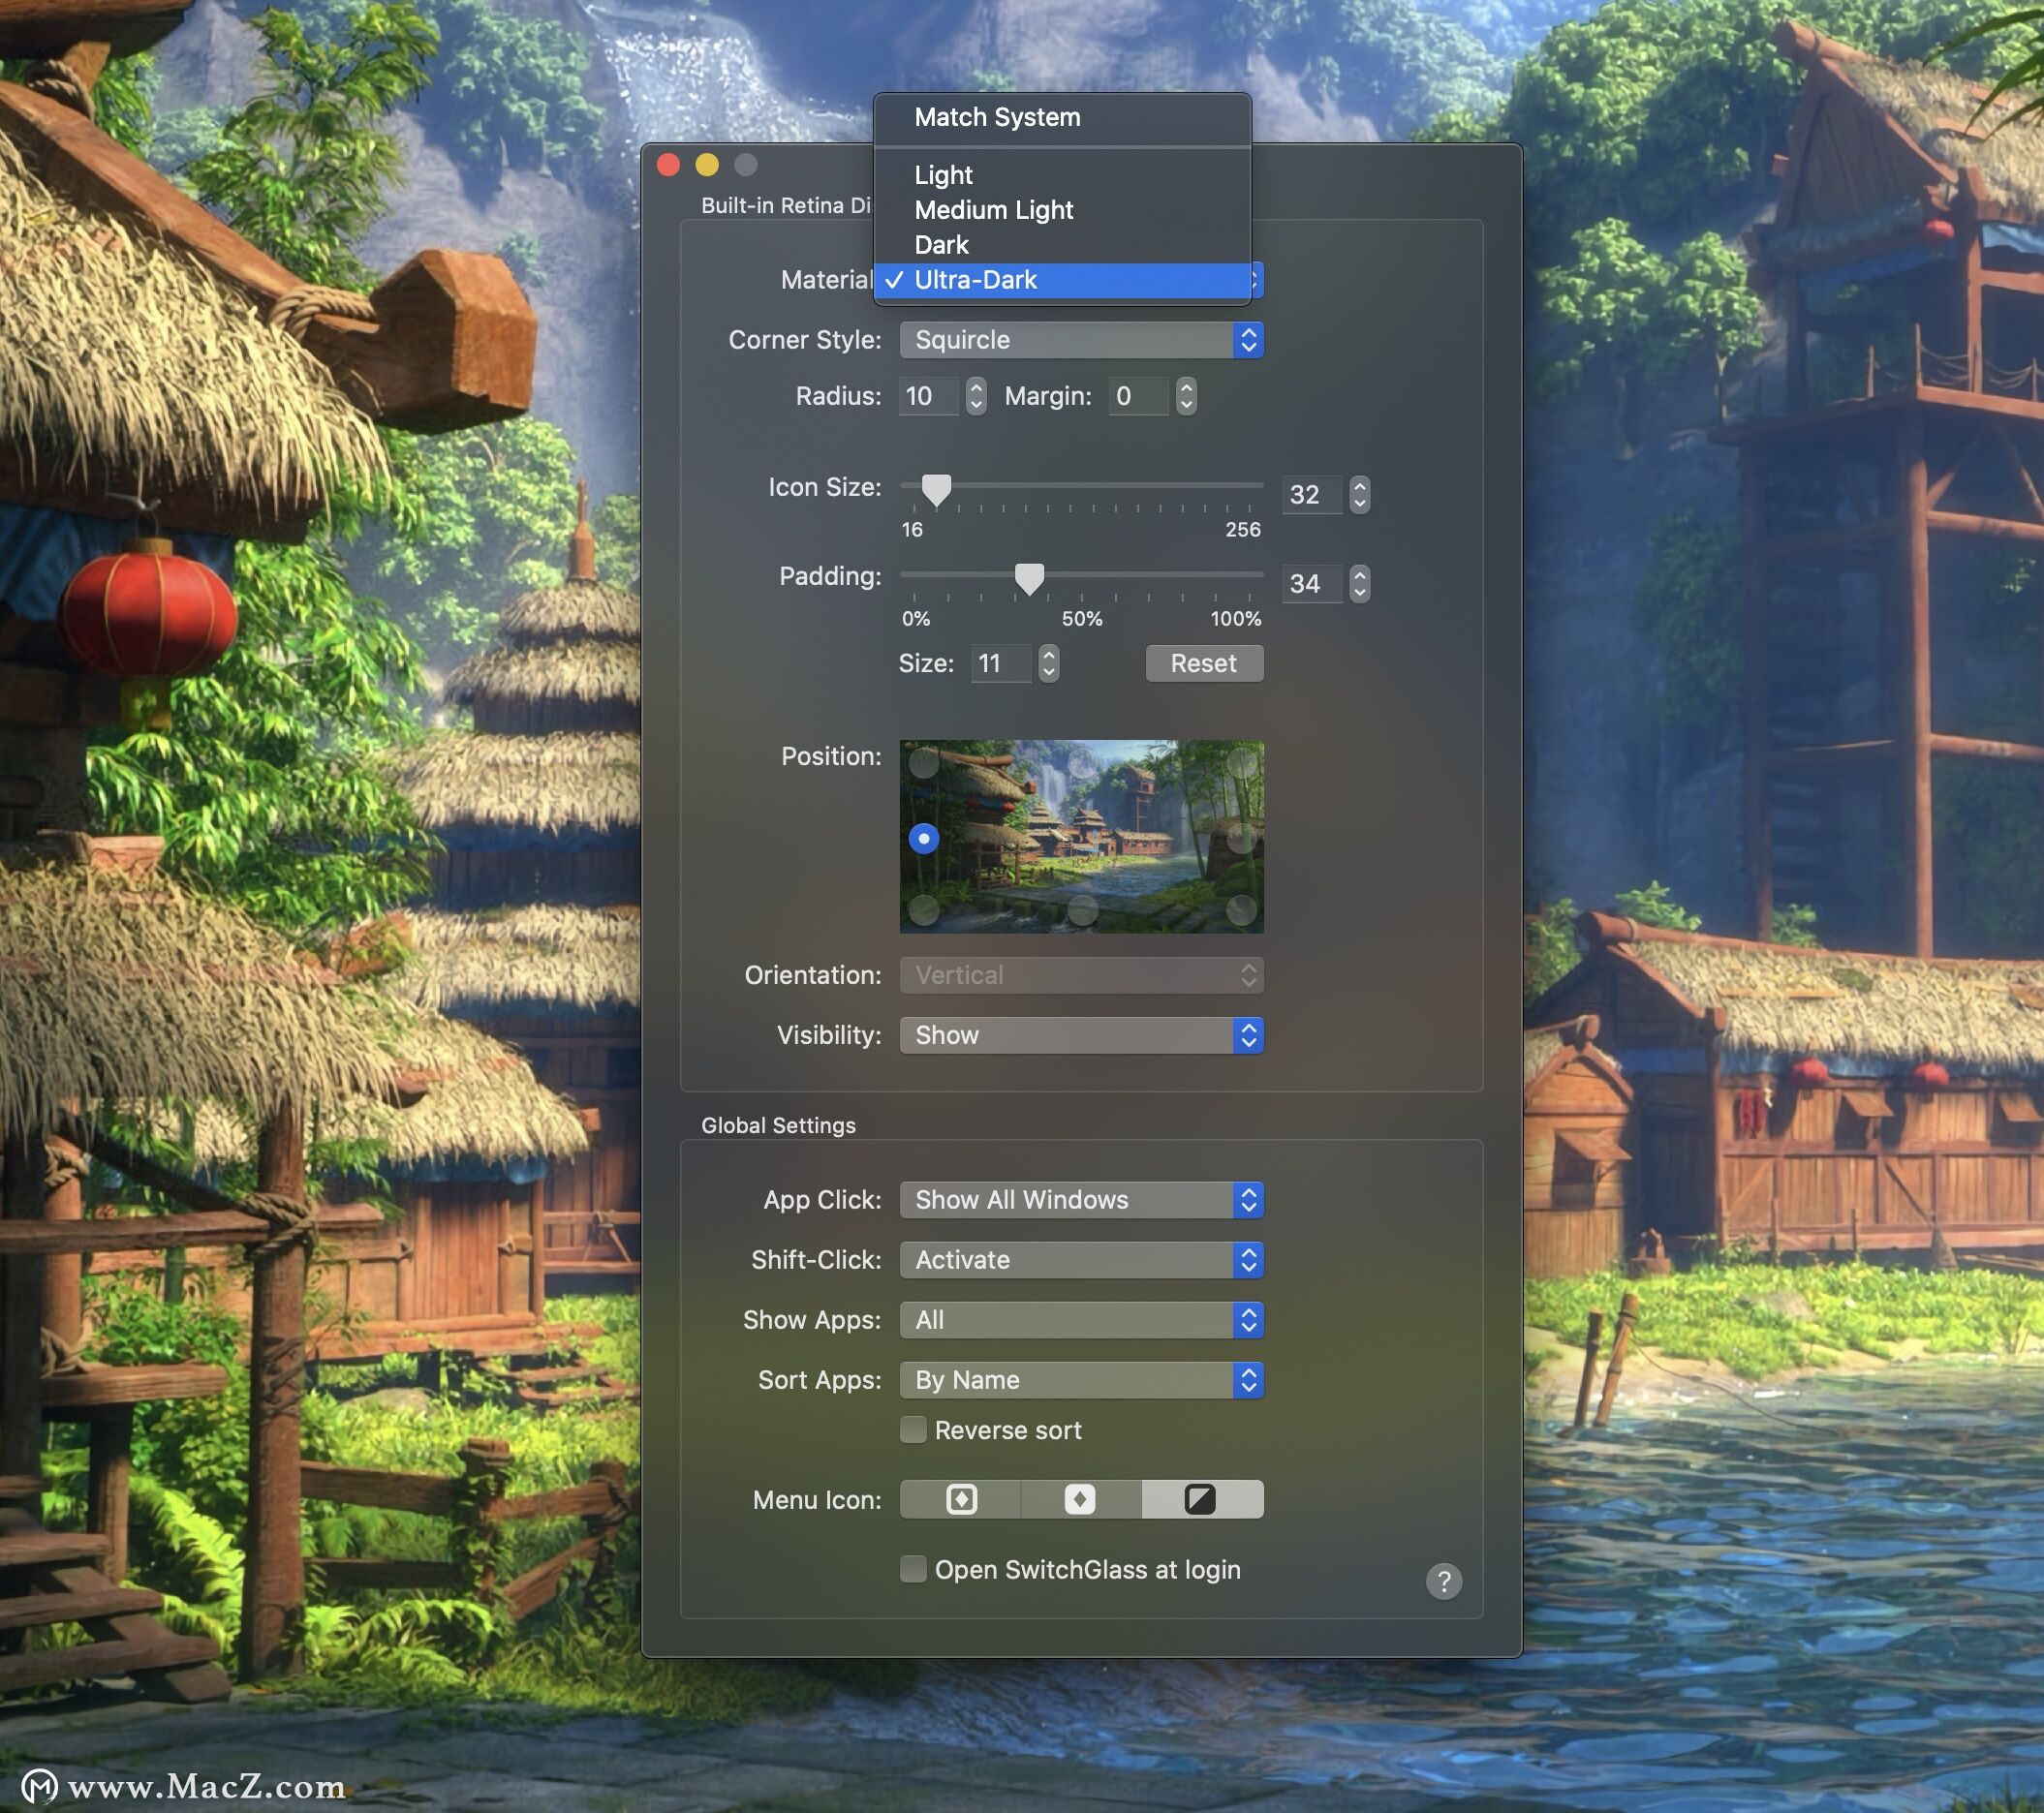2044x1813 pixels.
Task: Open the Sort Apps dropdown showing By Name
Action: (1081, 1380)
